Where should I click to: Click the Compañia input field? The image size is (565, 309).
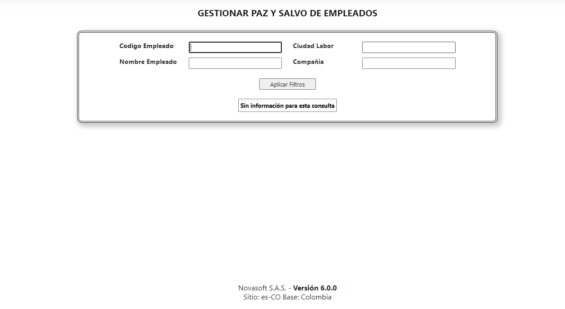tap(408, 63)
